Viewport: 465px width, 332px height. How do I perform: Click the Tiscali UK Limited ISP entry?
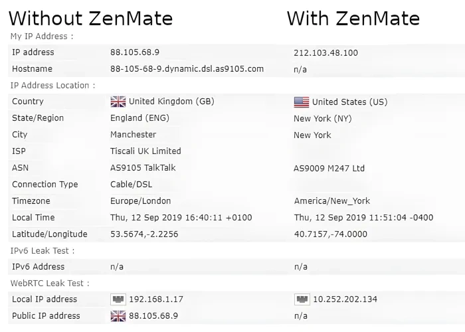tap(145, 151)
